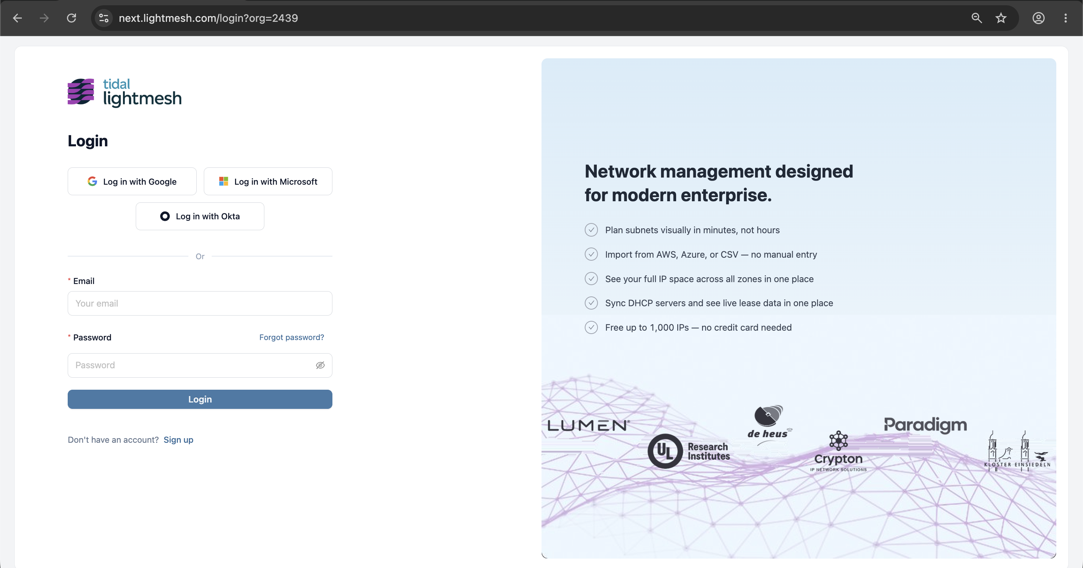Viewport: 1083px width, 568px height.
Task: Reload the page with the refresh icon
Action: click(71, 18)
